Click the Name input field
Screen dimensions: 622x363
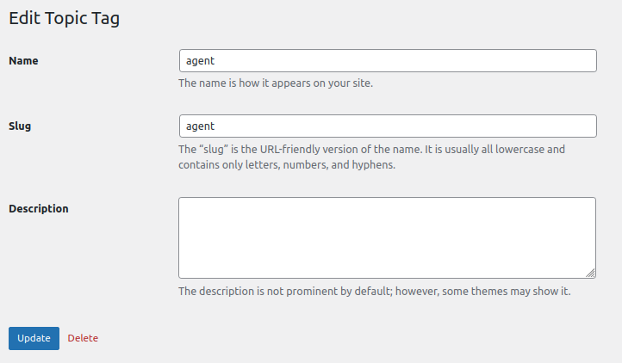point(387,60)
